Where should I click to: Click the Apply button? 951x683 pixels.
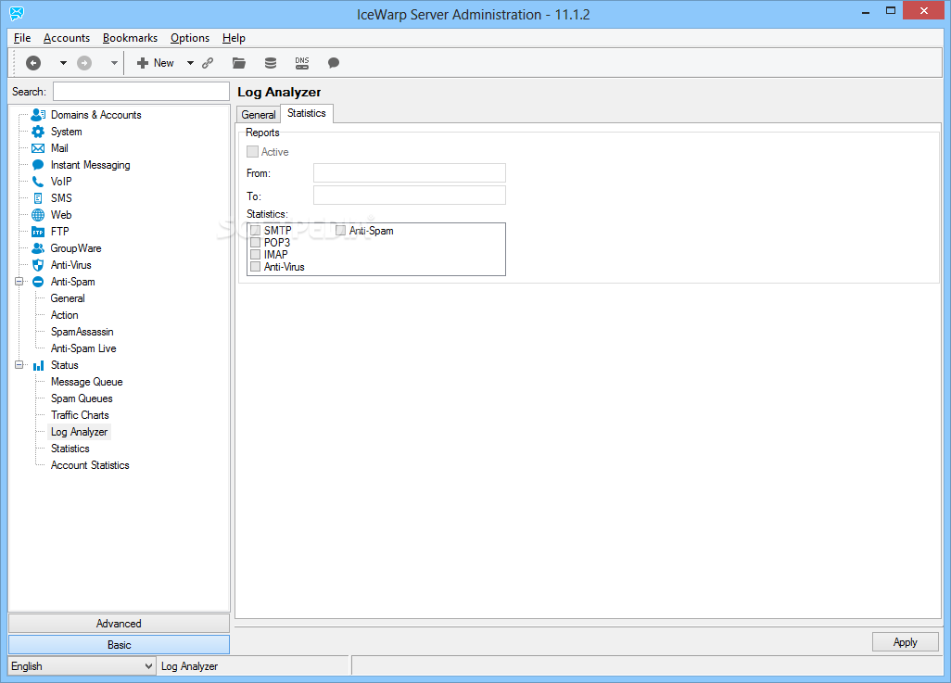(x=905, y=642)
